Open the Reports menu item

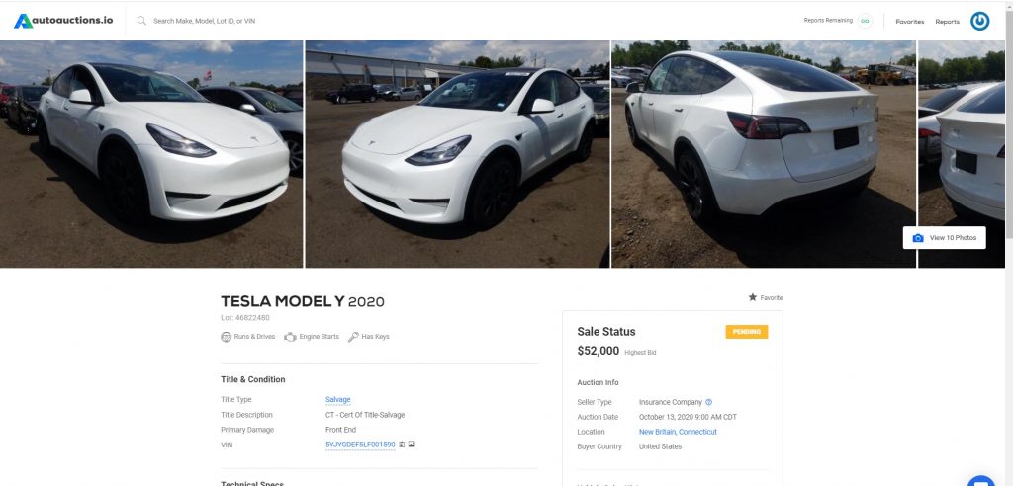coord(947,22)
